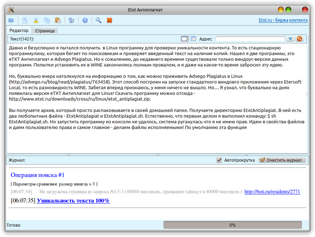Open the Страница tab
Image resolution: width=315 pixels, height=237 pixels.
[45, 31]
